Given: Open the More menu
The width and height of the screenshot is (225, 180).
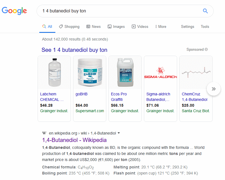Looking at the screenshot, I should [x=161, y=26].
